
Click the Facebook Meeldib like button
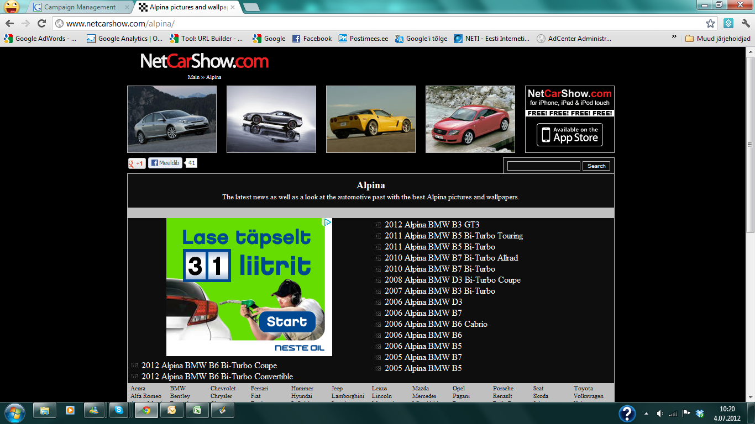click(x=165, y=163)
